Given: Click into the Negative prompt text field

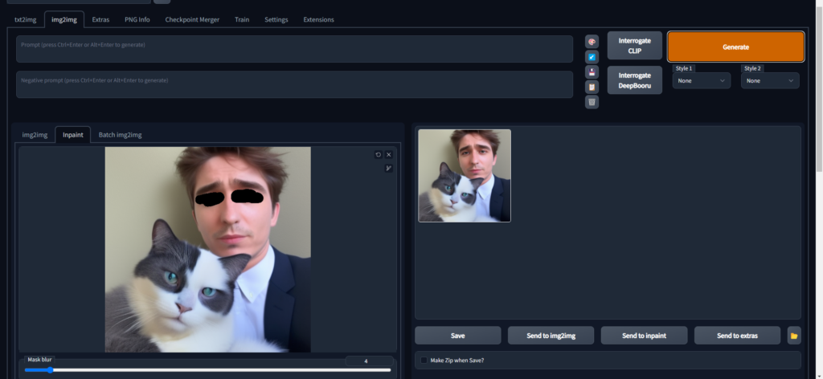Looking at the screenshot, I should click(x=294, y=84).
